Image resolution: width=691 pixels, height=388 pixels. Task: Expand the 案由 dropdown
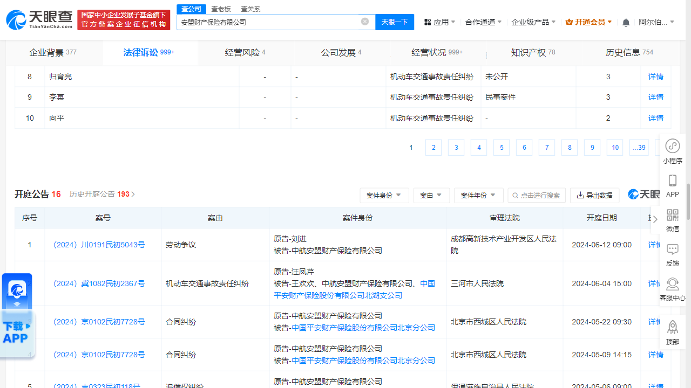pyautogui.click(x=431, y=196)
